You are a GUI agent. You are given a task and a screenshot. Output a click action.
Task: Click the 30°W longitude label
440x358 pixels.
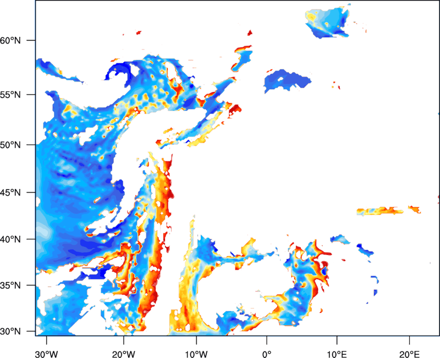click(x=46, y=354)
